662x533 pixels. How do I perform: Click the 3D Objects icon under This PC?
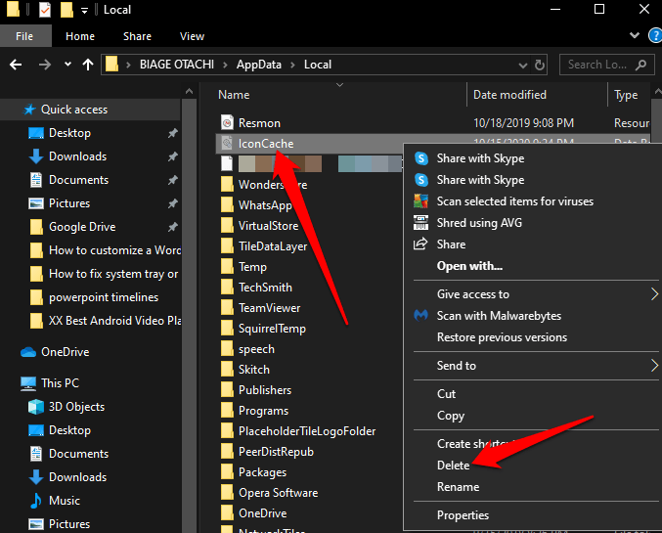(x=35, y=407)
